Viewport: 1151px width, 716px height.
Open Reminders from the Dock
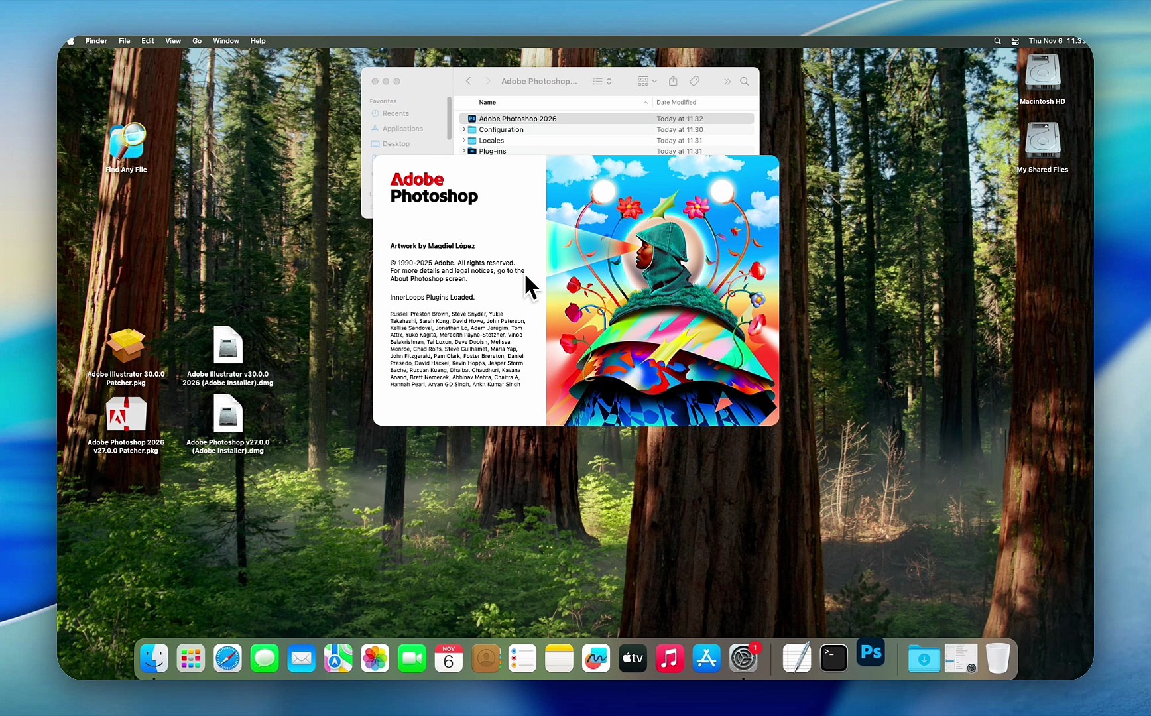click(522, 658)
